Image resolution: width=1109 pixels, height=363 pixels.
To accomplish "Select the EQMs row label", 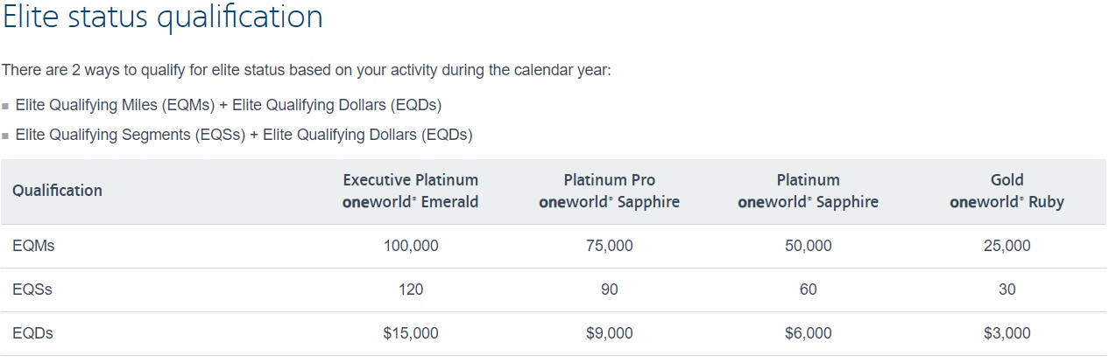I will [x=33, y=246].
